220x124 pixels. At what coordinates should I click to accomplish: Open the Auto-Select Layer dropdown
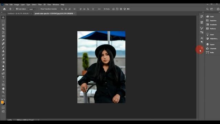32,9
